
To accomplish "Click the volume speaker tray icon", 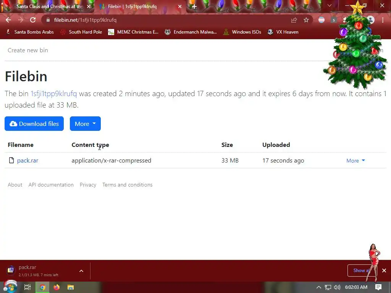I will click(x=337, y=287).
